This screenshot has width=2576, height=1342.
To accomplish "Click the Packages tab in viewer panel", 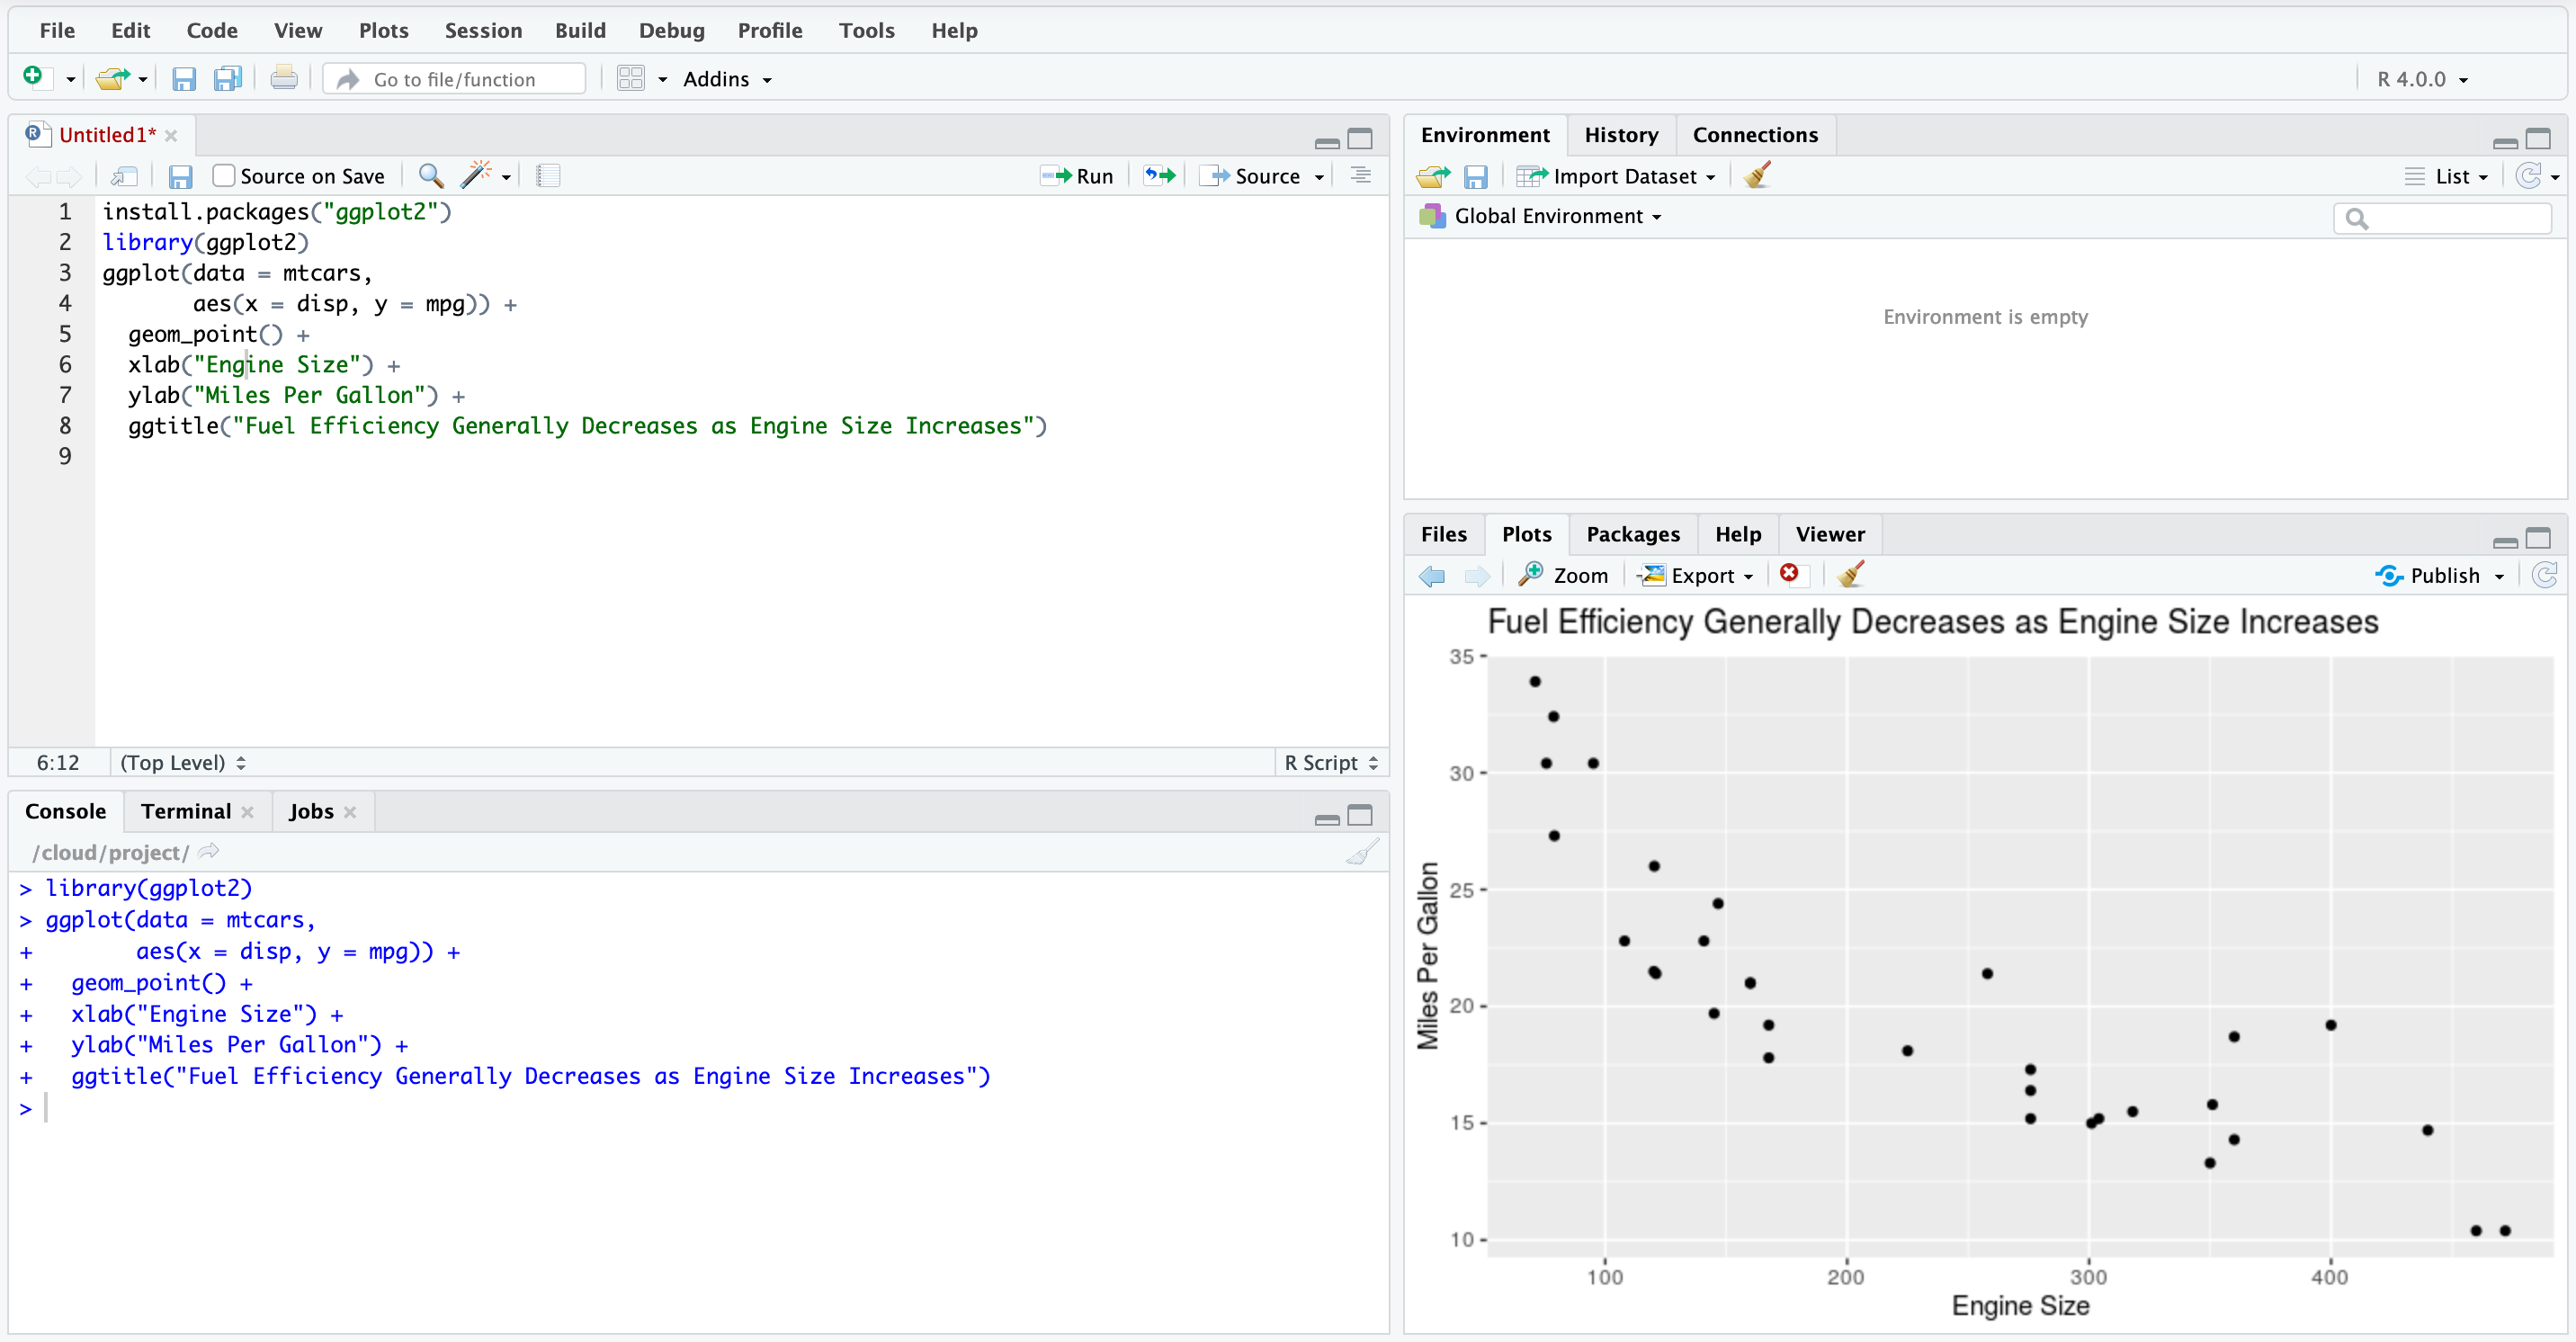I will [1629, 533].
